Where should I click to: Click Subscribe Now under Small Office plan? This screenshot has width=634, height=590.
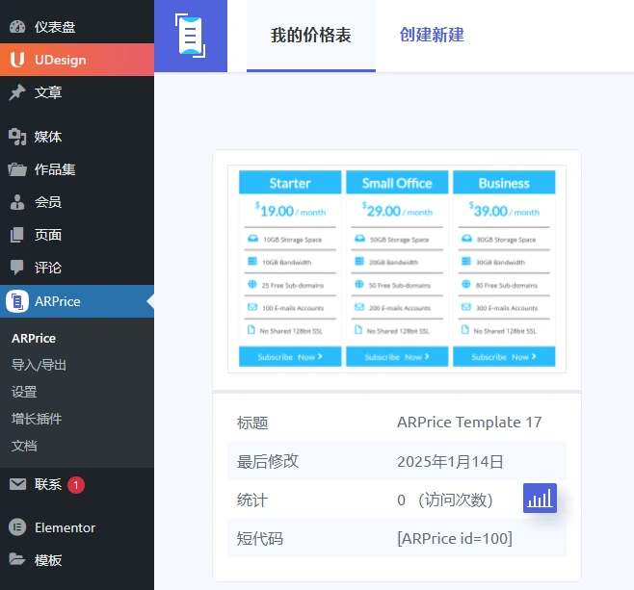pyautogui.click(x=397, y=356)
